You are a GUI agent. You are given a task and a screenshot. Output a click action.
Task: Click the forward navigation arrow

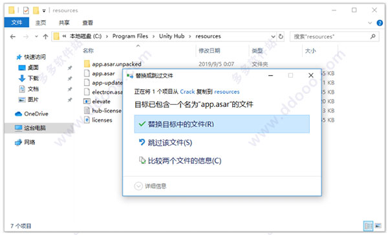(26, 37)
